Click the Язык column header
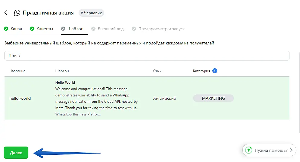Image resolution: width=300 pixels, height=162 pixels. pyautogui.click(x=157, y=71)
